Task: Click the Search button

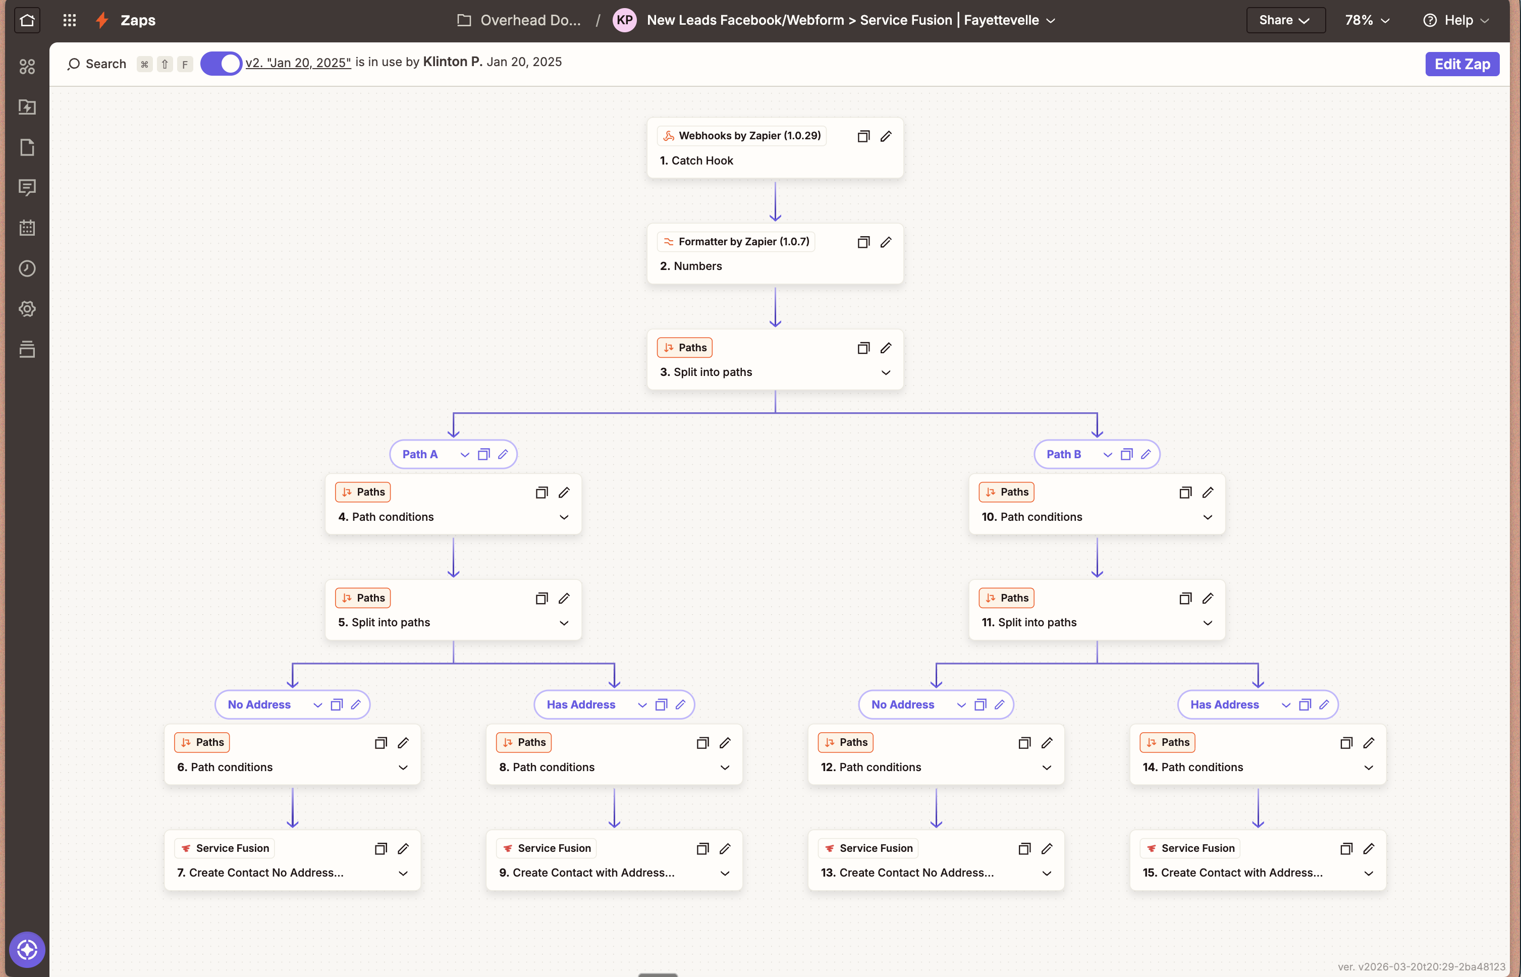Action: click(x=97, y=64)
